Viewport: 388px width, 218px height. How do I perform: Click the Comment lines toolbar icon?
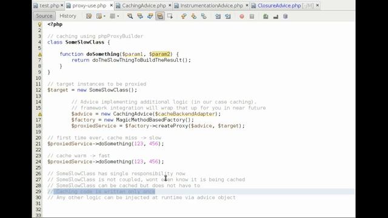pyautogui.click(x=266, y=16)
